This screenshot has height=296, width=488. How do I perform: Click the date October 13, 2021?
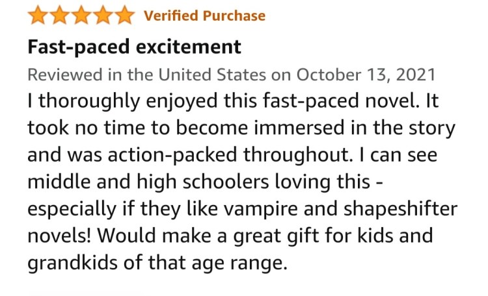coord(368,74)
